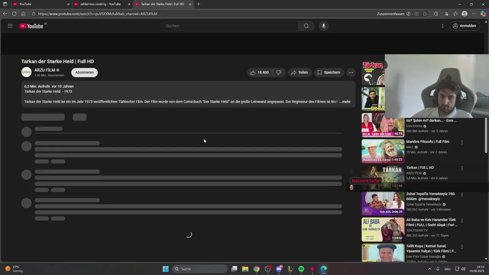Screen dimensions: 489x275
Task: Open the favorites list icon
Action: pyautogui.click(x=455, y=14)
